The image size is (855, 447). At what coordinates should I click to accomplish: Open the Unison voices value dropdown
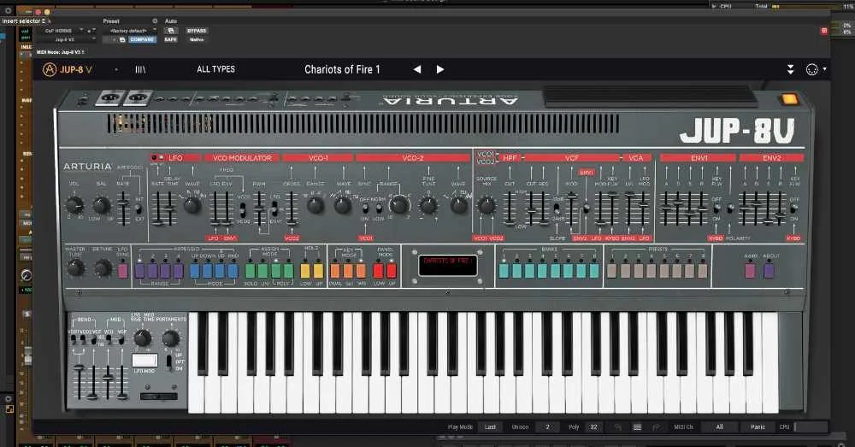[x=547, y=426]
